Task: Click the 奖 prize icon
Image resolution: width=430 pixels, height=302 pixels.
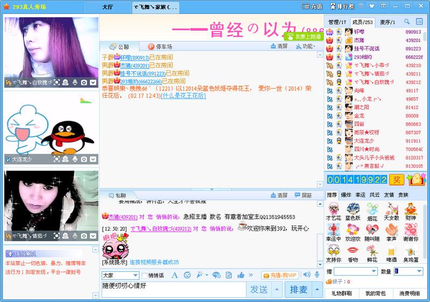Action: [397, 180]
